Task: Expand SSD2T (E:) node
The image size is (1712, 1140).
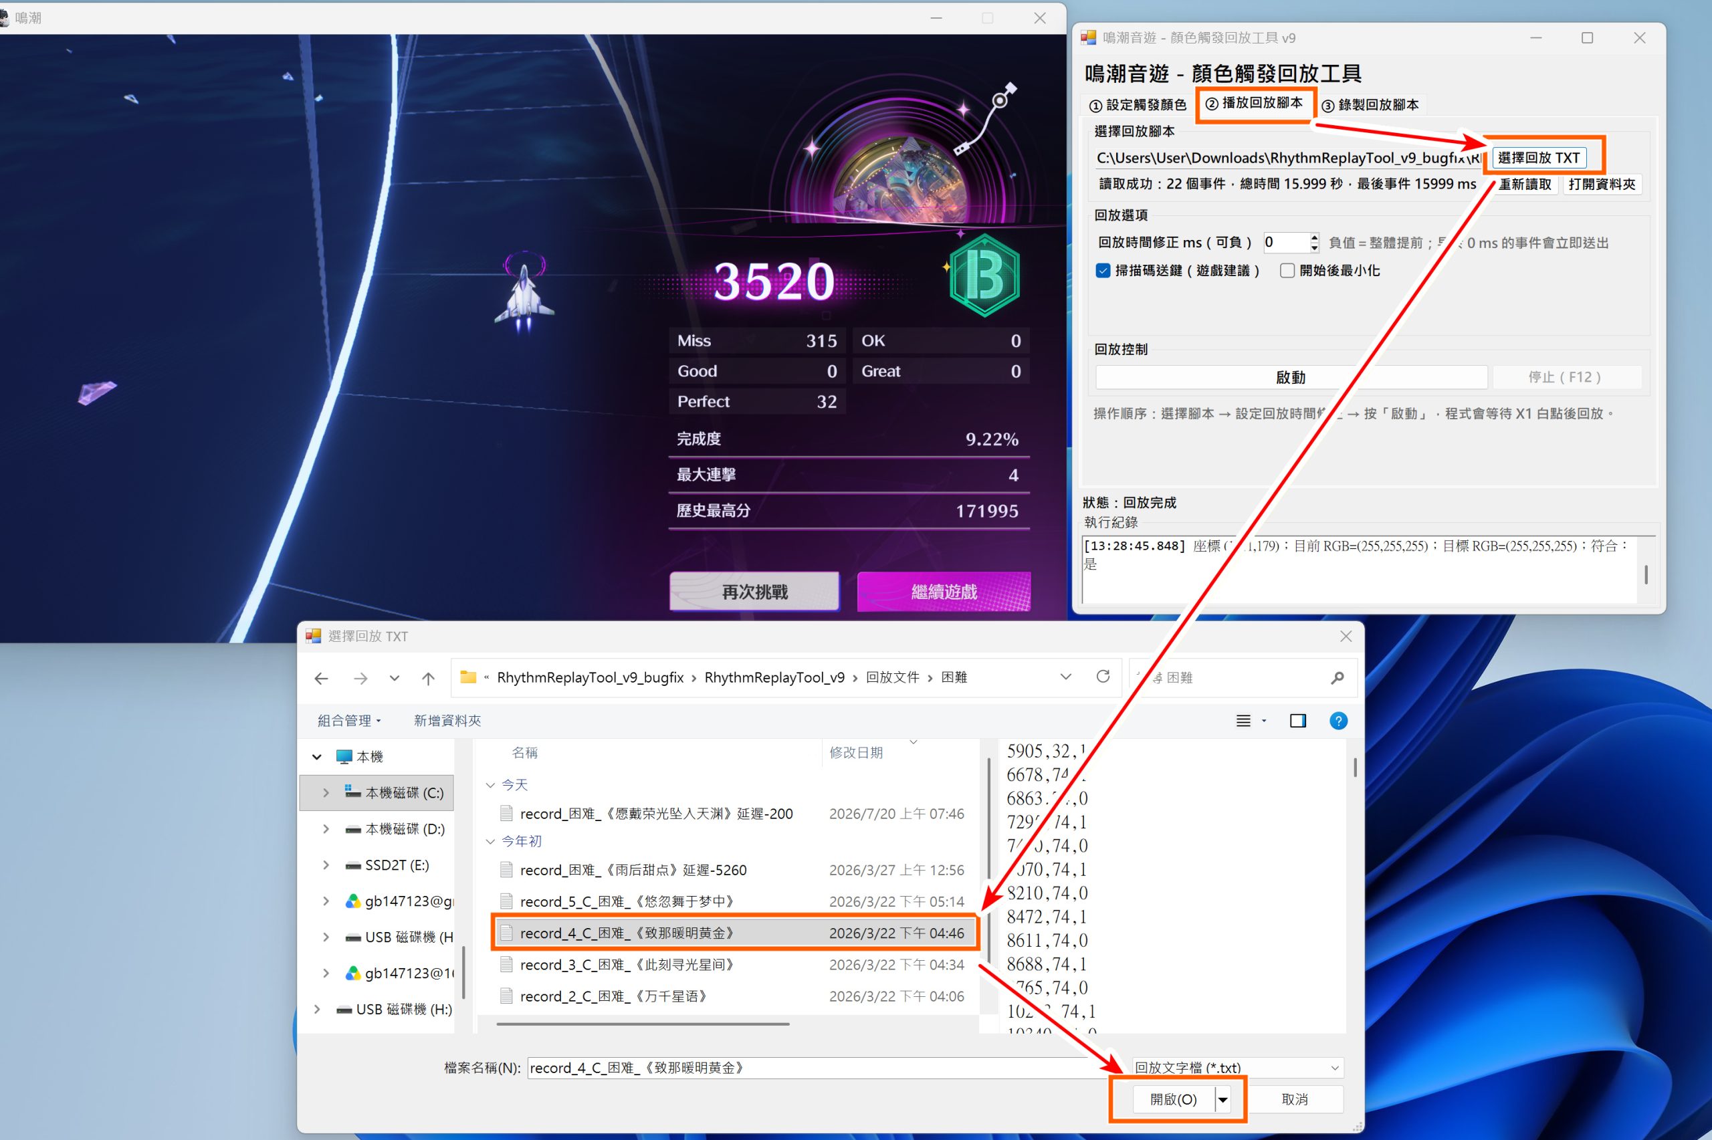Action: [x=326, y=865]
